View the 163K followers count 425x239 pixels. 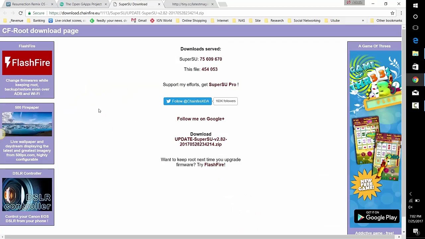[225, 101]
